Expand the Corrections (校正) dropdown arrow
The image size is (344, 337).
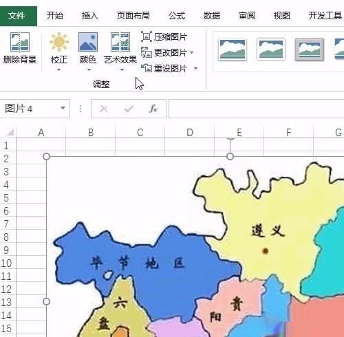pyautogui.click(x=59, y=69)
